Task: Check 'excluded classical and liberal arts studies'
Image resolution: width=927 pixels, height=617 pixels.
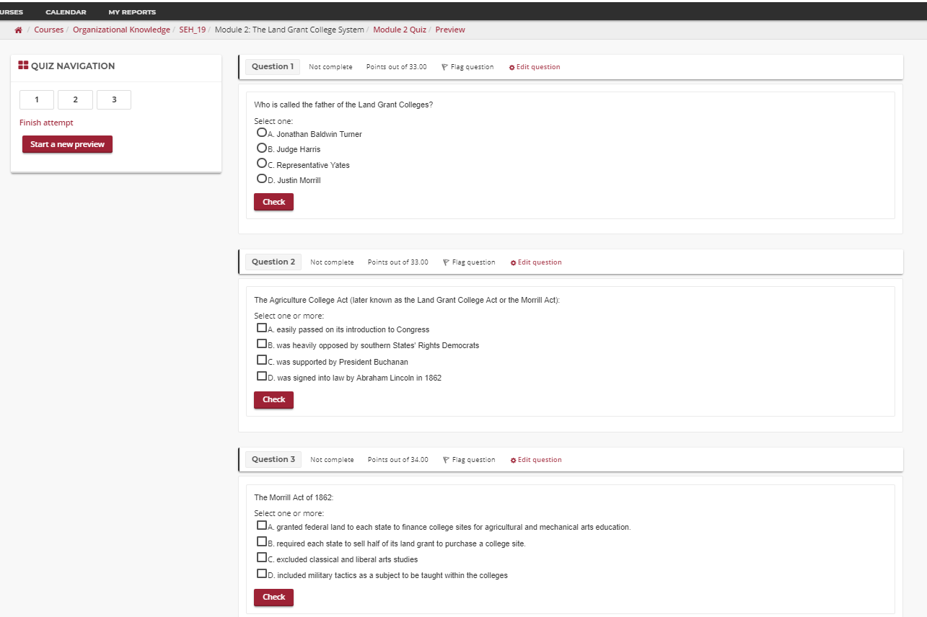Action: 261,558
